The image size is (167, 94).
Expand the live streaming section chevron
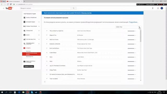pos(39,26)
